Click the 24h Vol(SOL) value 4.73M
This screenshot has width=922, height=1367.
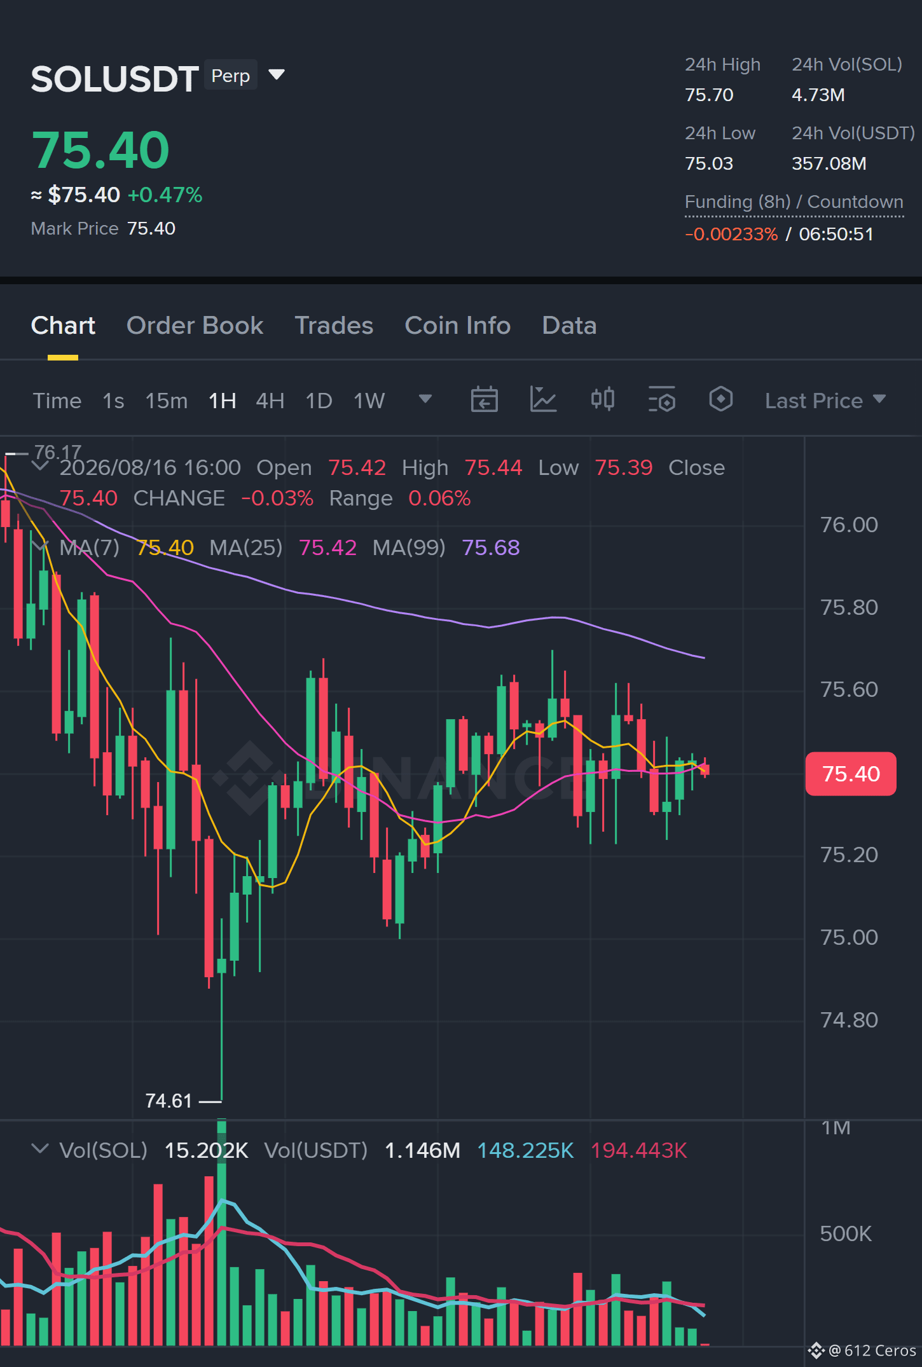click(818, 95)
